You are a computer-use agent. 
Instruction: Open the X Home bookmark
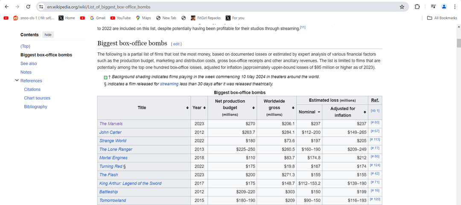(x=67, y=18)
